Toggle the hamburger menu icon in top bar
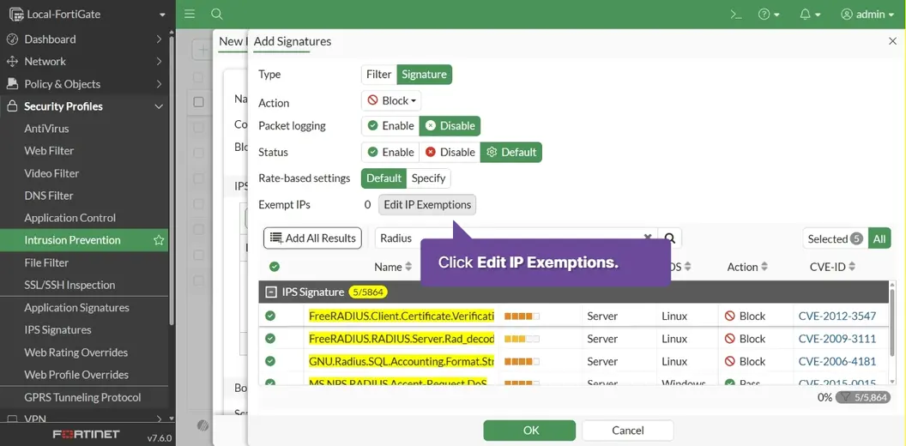Image resolution: width=906 pixels, height=446 pixels. tap(190, 15)
